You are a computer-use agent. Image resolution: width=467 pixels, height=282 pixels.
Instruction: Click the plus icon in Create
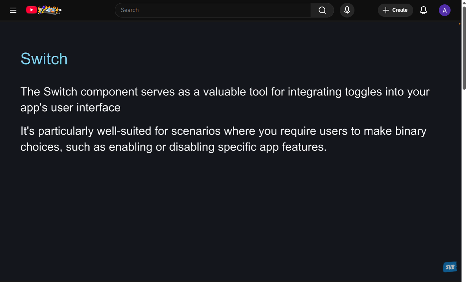386,10
